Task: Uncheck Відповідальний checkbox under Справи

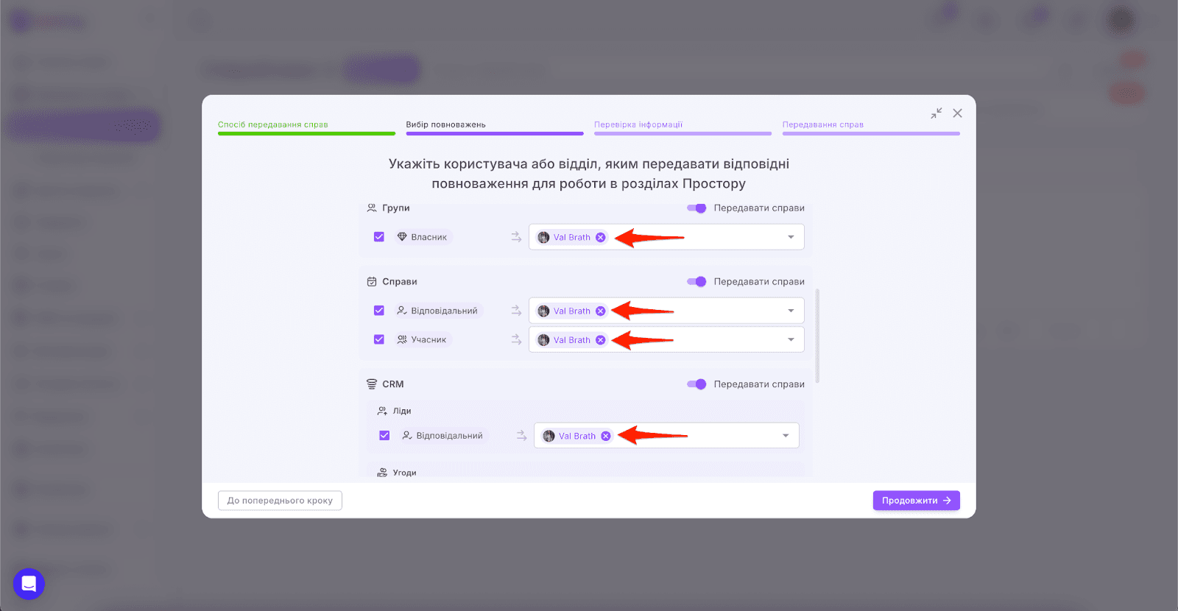Action: [379, 311]
